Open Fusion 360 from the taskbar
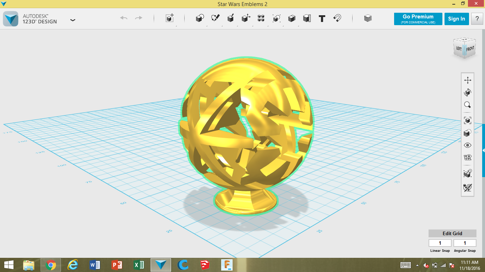 pyautogui.click(x=227, y=265)
